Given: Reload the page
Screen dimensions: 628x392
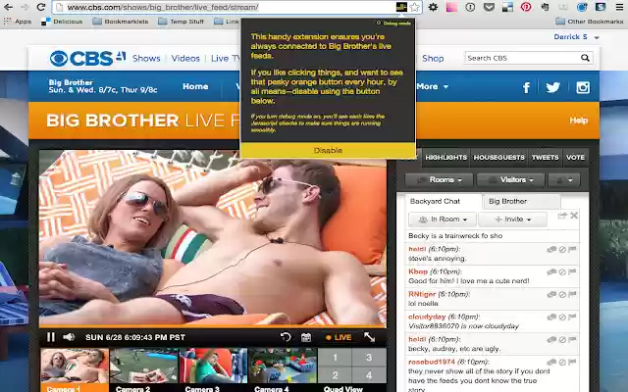Looking at the screenshot, I should 41,7.
